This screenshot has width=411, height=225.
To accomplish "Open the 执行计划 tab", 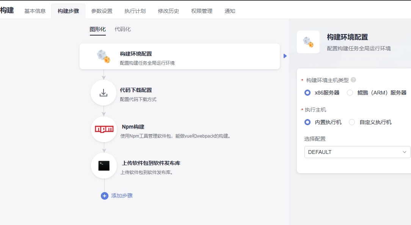I will coord(135,11).
